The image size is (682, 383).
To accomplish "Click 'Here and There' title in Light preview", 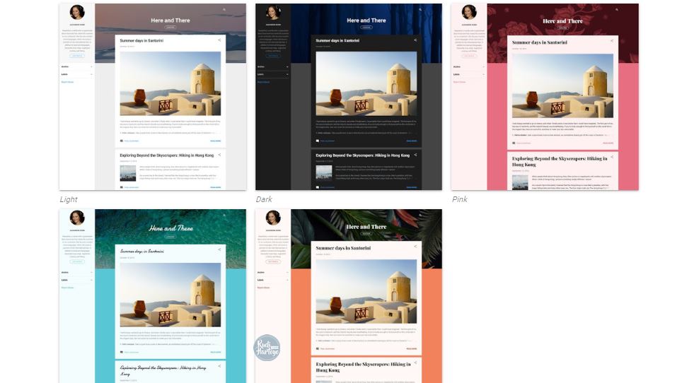I will 170,20.
